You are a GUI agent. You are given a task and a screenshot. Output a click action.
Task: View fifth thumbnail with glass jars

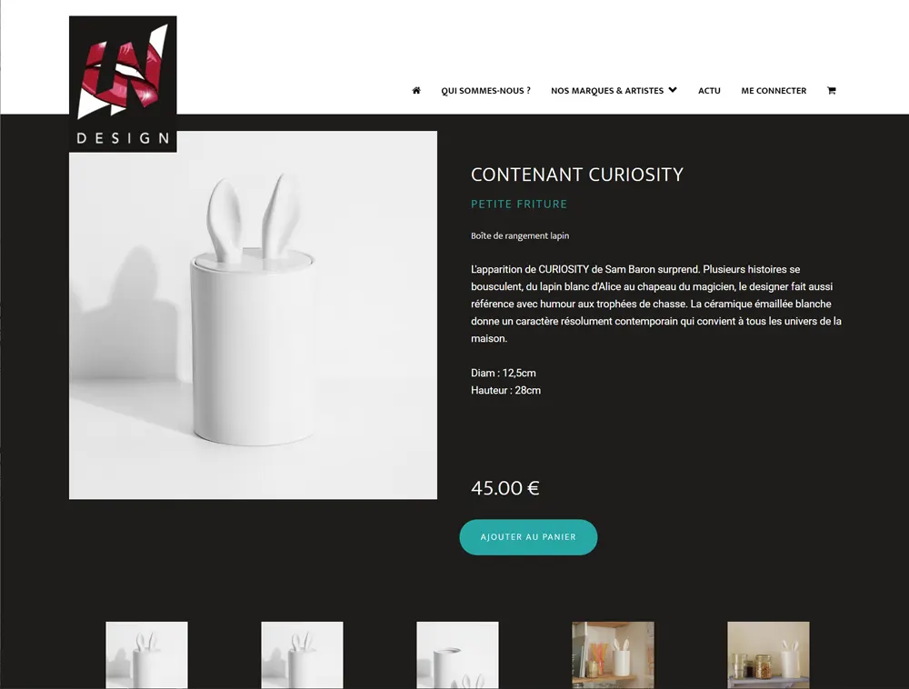point(768,655)
